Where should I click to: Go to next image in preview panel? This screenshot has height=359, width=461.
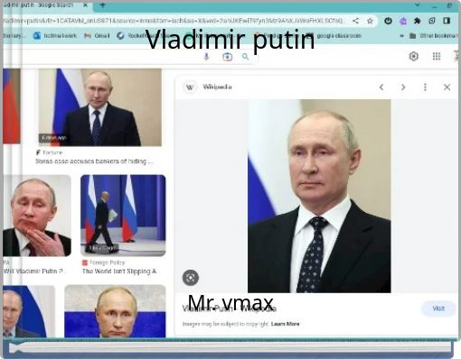[x=403, y=87]
